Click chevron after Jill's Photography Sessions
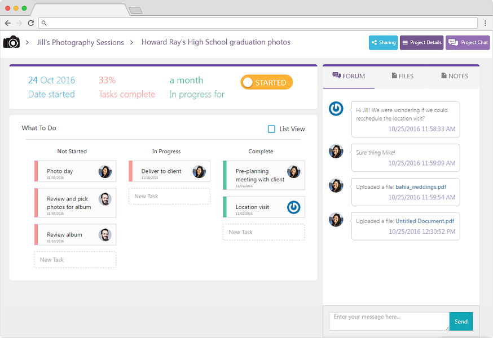 click(131, 42)
